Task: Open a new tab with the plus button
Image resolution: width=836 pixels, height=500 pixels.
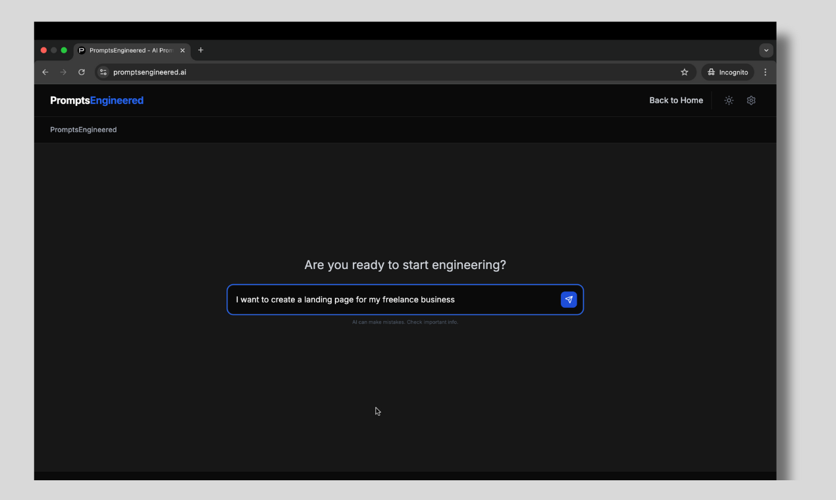Action: click(x=201, y=50)
